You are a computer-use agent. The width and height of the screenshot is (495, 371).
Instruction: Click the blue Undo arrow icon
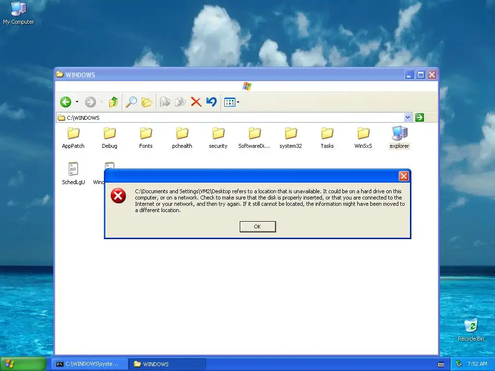[x=211, y=101]
